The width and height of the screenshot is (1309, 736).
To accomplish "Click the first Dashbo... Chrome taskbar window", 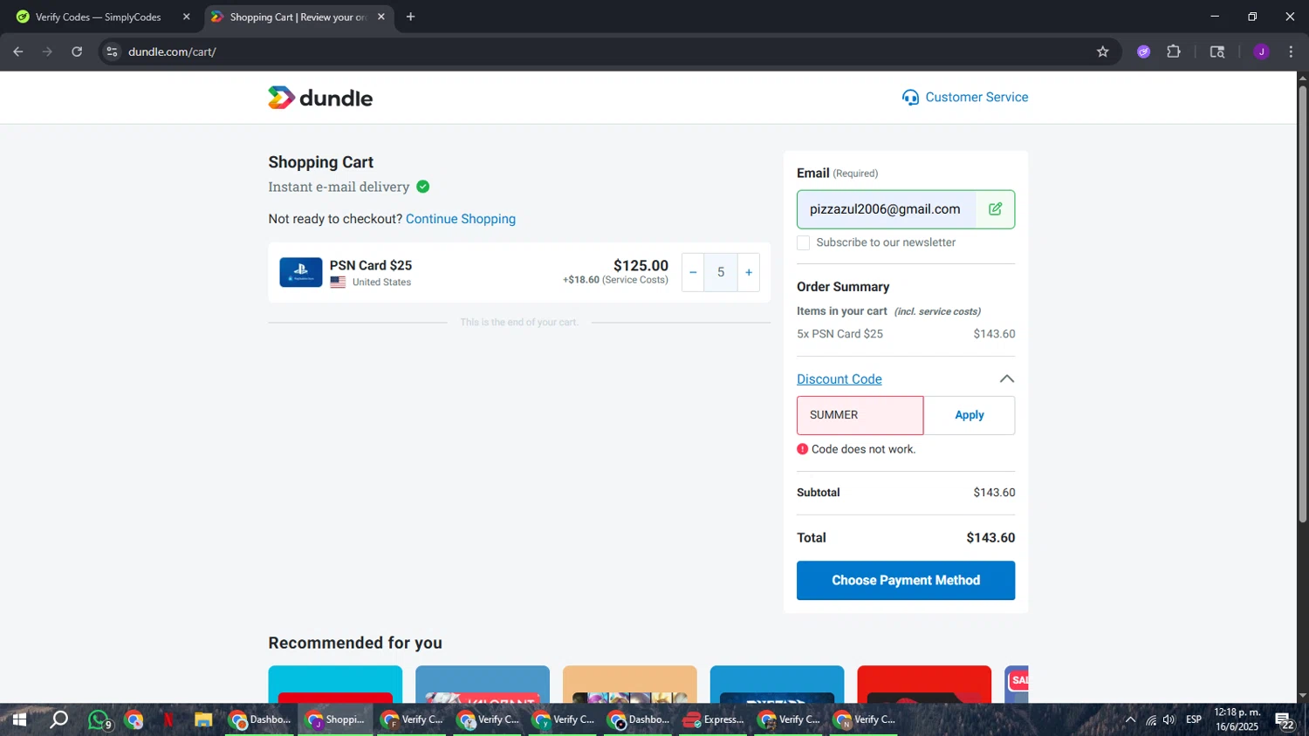I will (260, 720).
